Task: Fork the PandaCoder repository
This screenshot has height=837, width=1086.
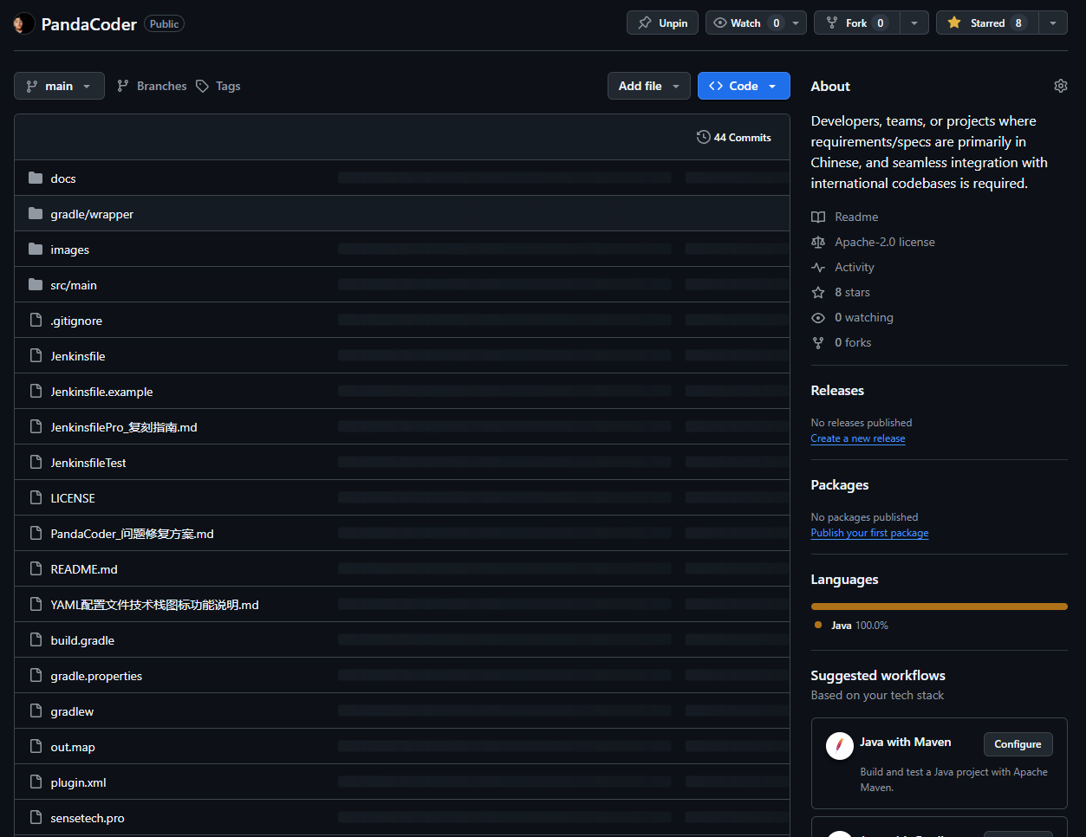Action: click(x=856, y=23)
